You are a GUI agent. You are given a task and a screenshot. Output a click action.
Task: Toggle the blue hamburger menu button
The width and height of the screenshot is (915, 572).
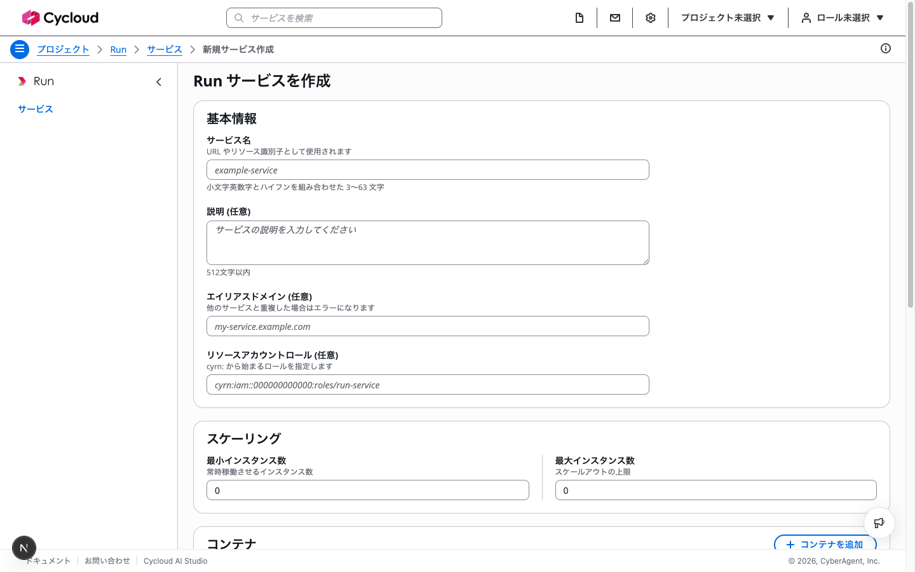click(20, 49)
